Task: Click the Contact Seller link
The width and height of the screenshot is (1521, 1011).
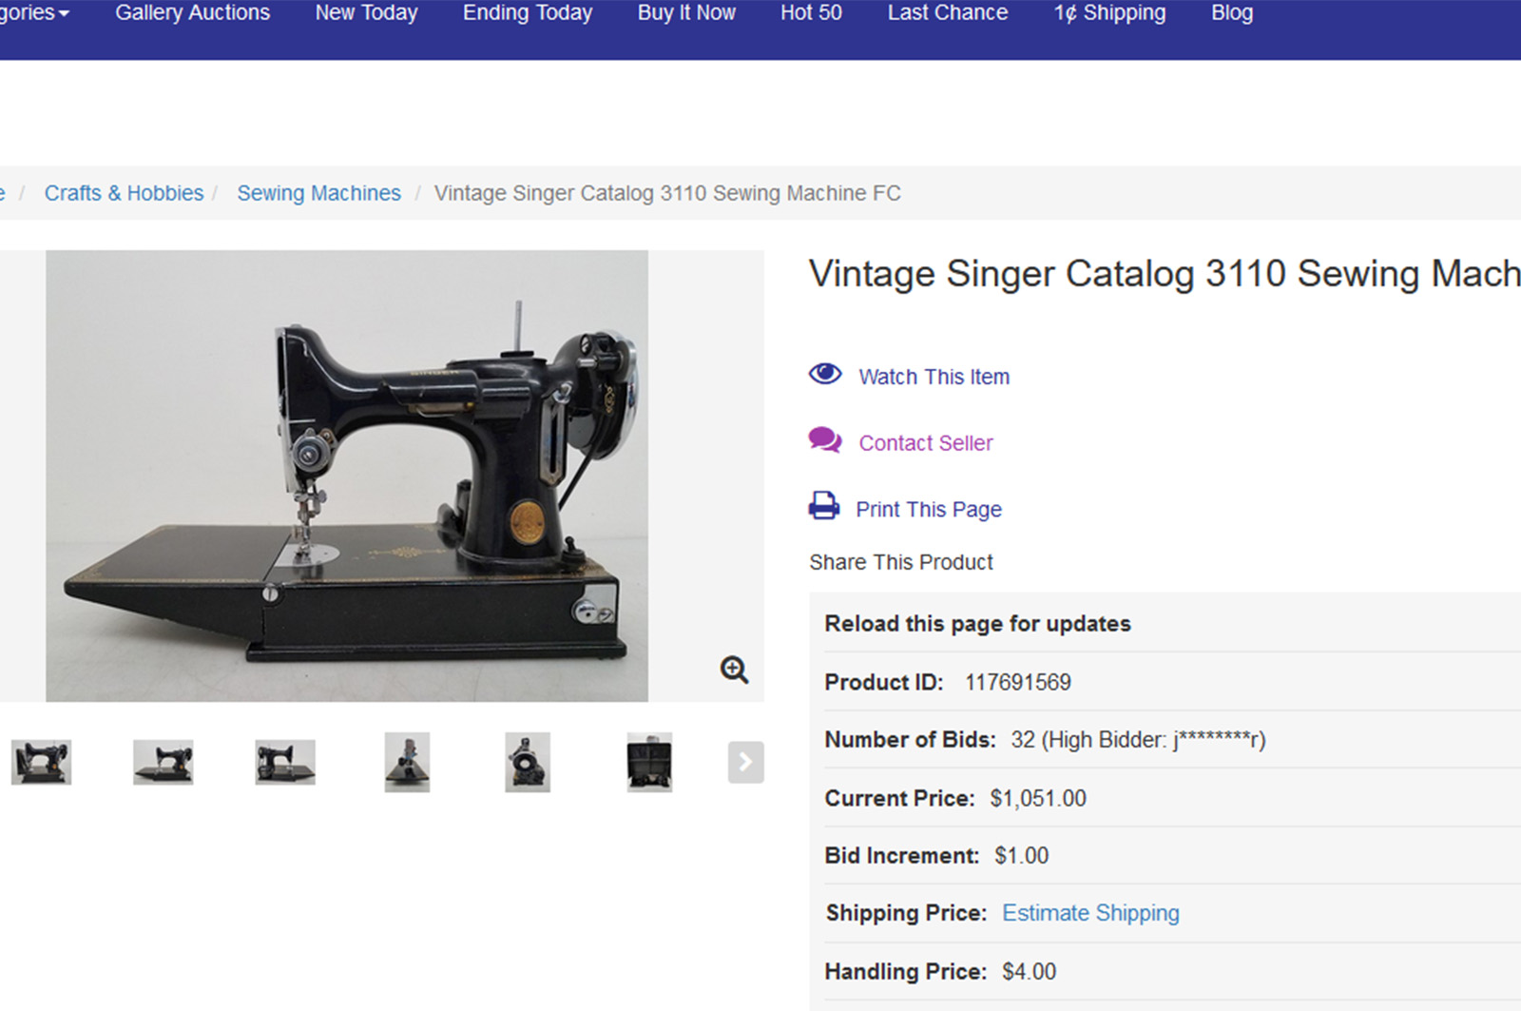Action: [926, 443]
